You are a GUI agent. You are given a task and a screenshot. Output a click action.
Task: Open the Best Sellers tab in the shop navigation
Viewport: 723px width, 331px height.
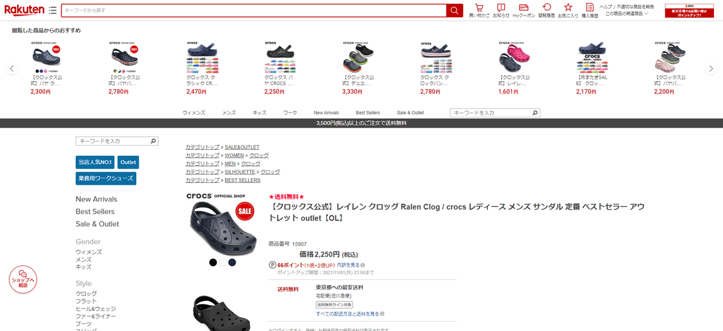(368, 113)
